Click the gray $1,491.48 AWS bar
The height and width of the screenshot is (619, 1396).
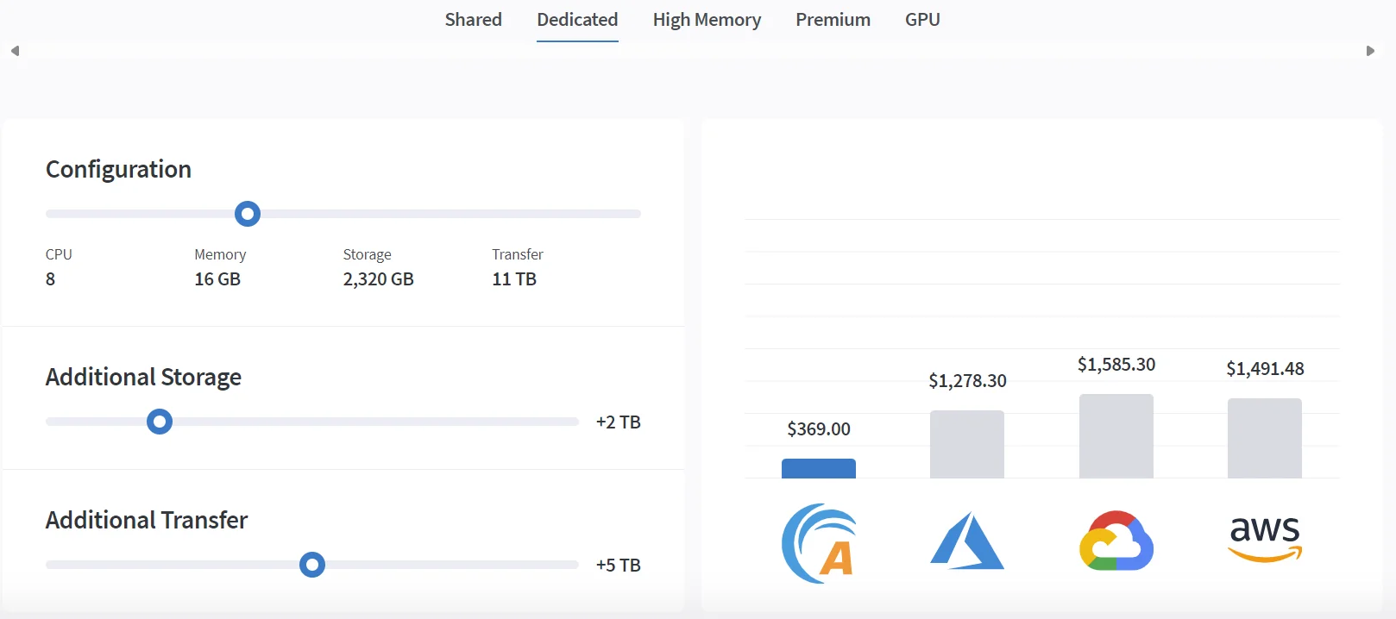tap(1265, 438)
